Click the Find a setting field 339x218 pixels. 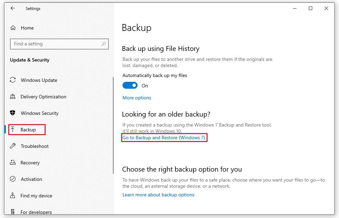(59, 44)
